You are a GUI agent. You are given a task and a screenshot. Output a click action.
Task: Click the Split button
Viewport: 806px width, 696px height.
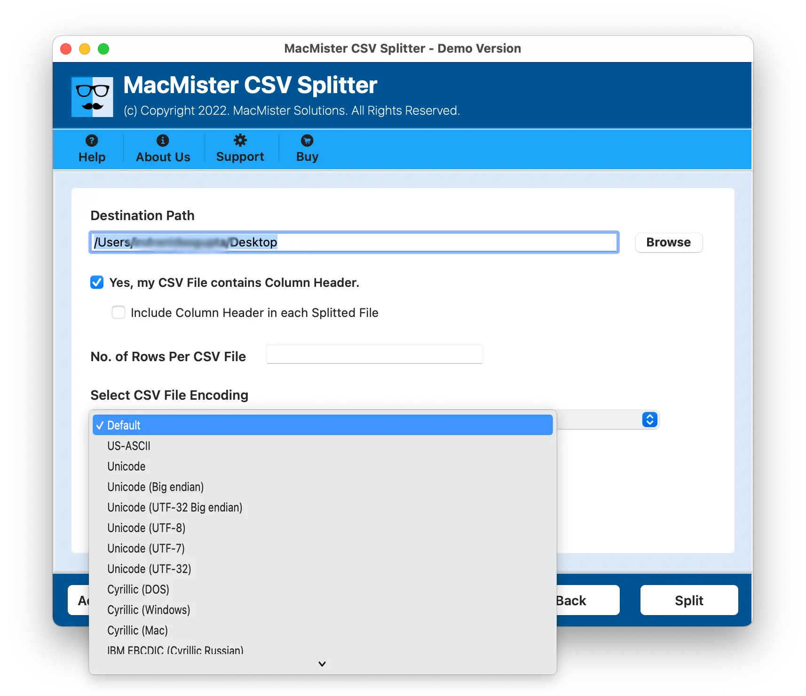(689, 600)
